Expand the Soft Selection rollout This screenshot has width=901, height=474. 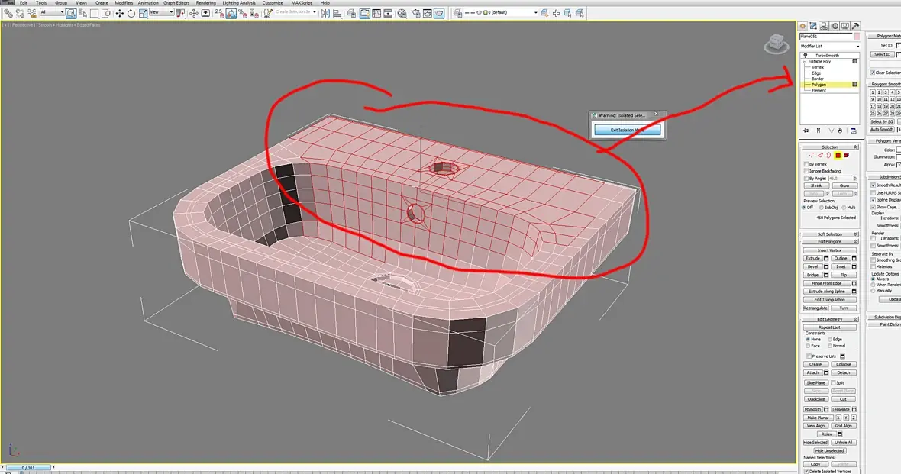point(830,234)
